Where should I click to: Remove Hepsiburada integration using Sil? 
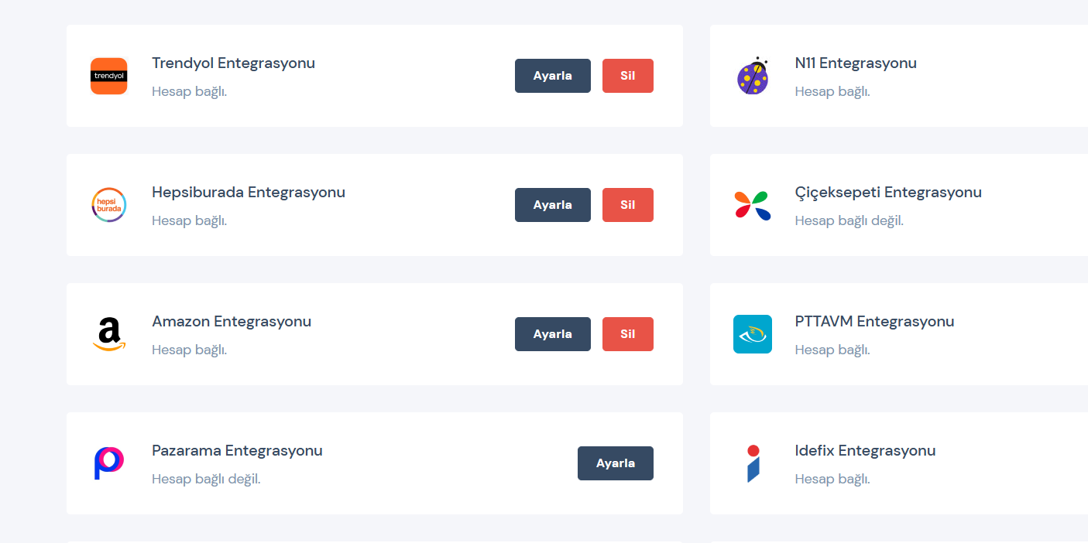tap(627, 205)
